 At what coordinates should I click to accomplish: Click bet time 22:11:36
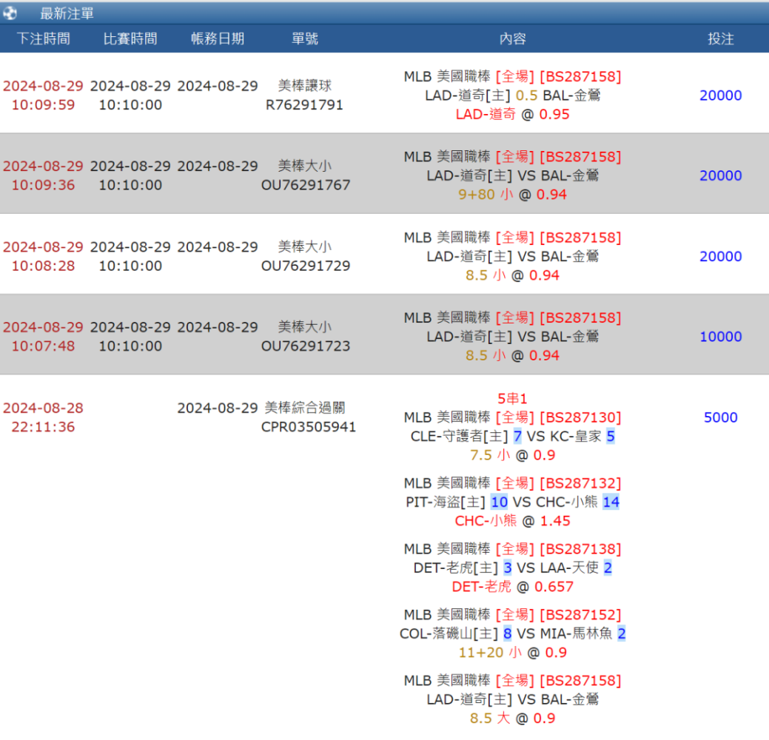pyautogui.click(x=43, y=427)
